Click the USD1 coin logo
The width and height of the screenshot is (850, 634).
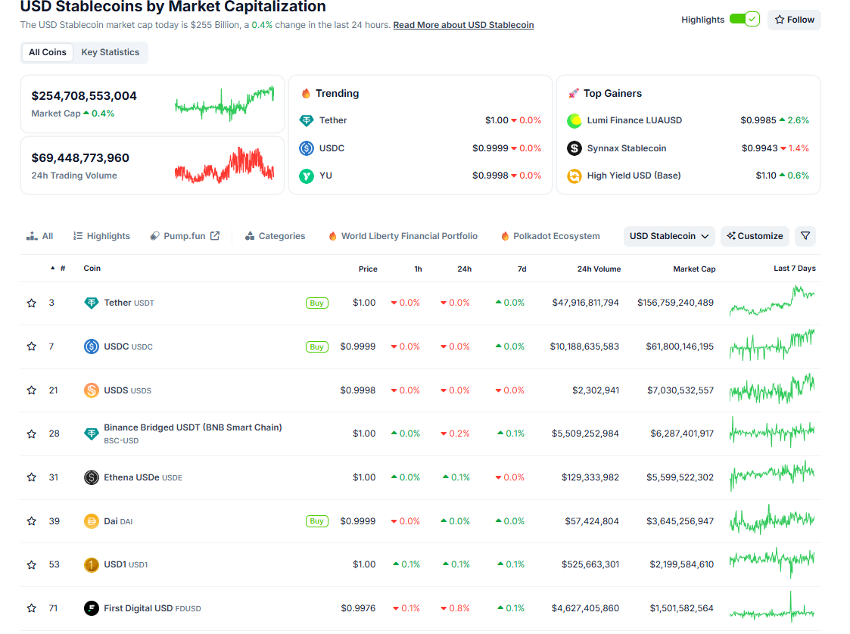point(91,564)
